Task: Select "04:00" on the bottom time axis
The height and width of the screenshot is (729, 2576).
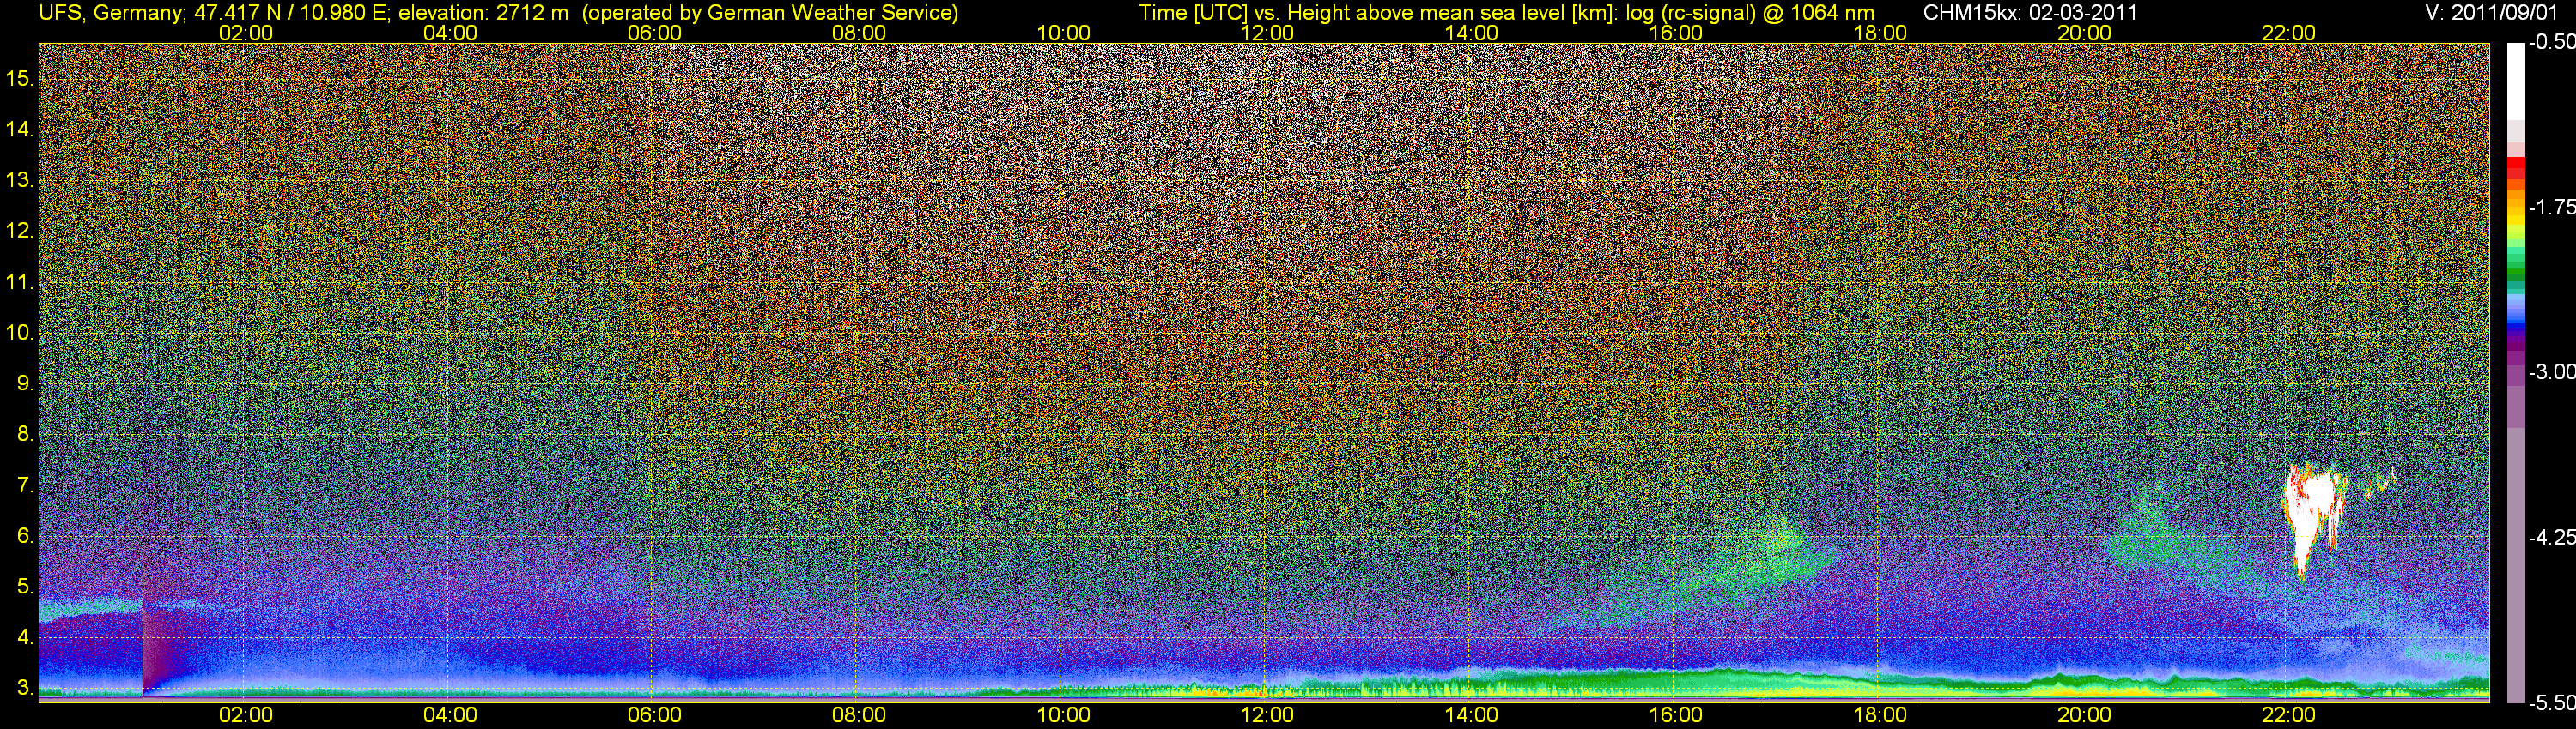Action: (x=450, y=715)
